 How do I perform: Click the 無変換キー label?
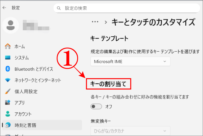pyautogui.click(x=101, y=121)
